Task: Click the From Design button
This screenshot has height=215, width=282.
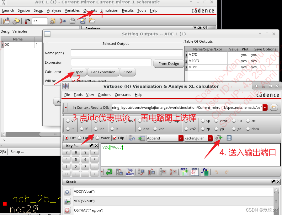Action: (169, 64)
